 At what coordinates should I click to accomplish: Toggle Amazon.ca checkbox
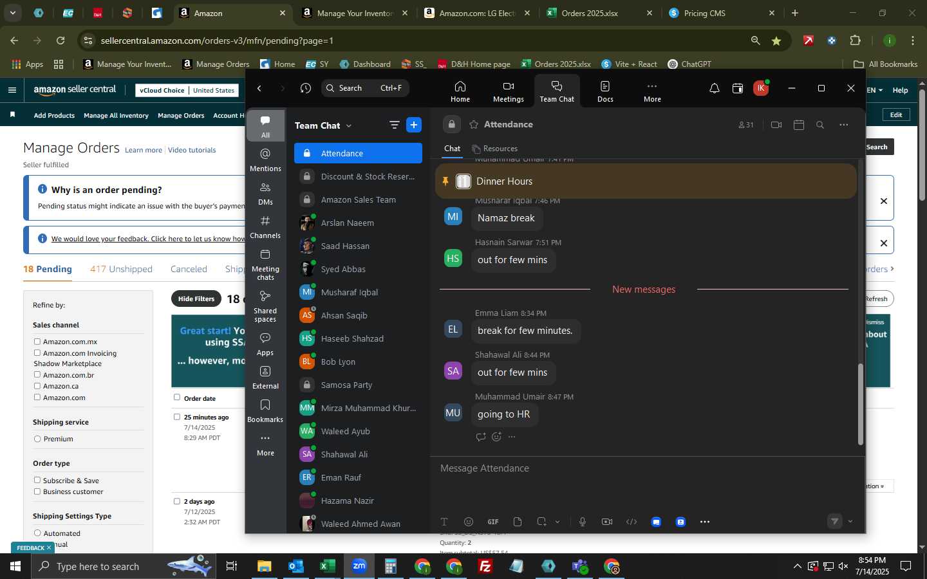37,385
